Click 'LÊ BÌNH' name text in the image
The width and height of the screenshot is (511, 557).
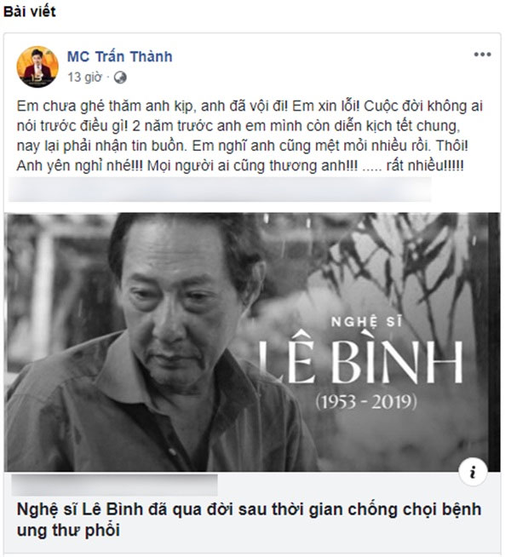(360, 361)
